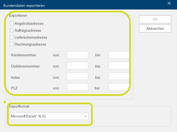Select the Index bis text box
177x132 pixels.
[119, 76]
